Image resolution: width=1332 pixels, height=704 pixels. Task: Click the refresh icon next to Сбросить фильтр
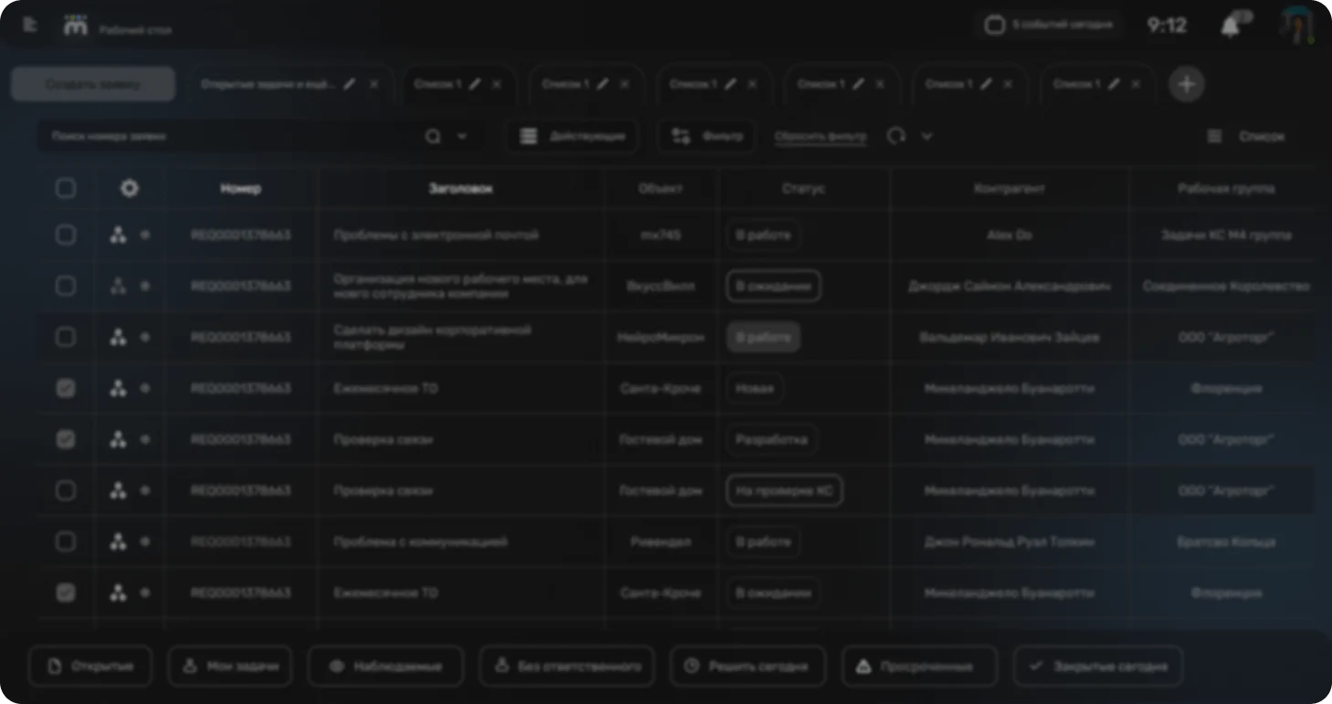[897, 136]
